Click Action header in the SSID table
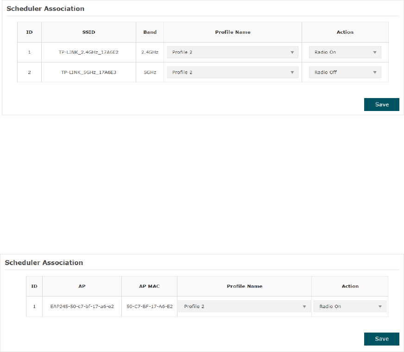Screen dimensions: 404x352 tap(345, 32)
